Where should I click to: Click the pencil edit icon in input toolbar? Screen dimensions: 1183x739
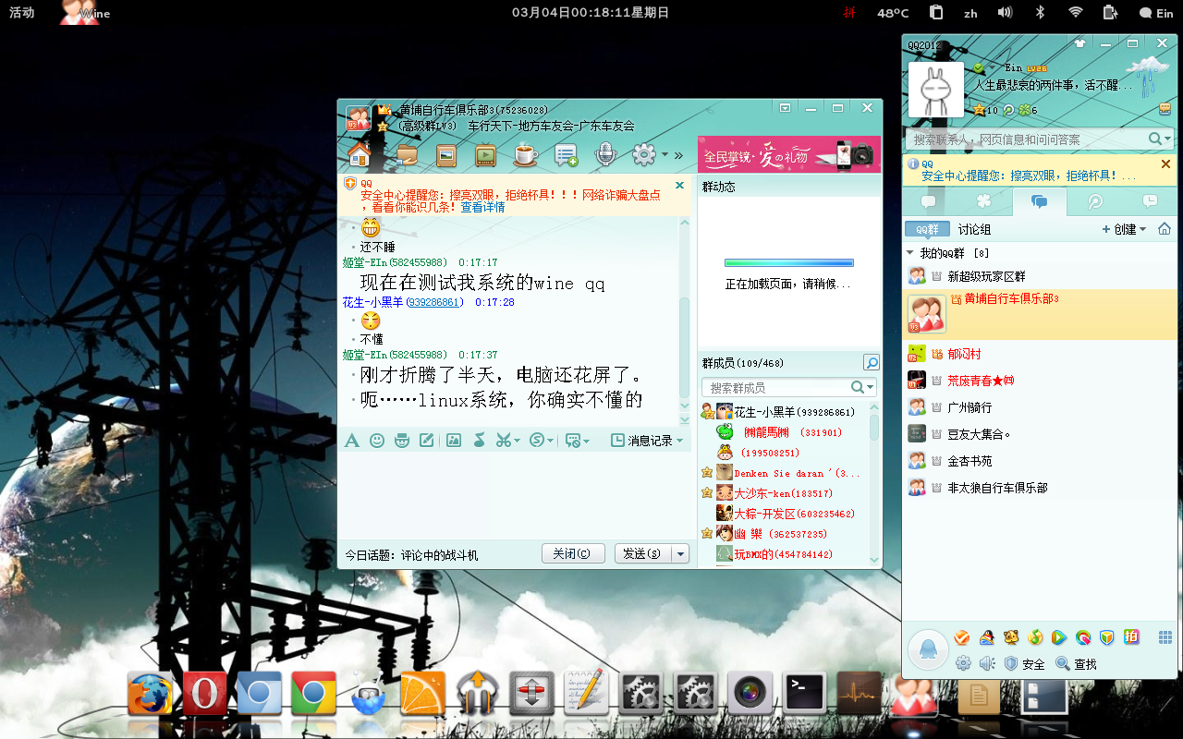pos(426,441)
